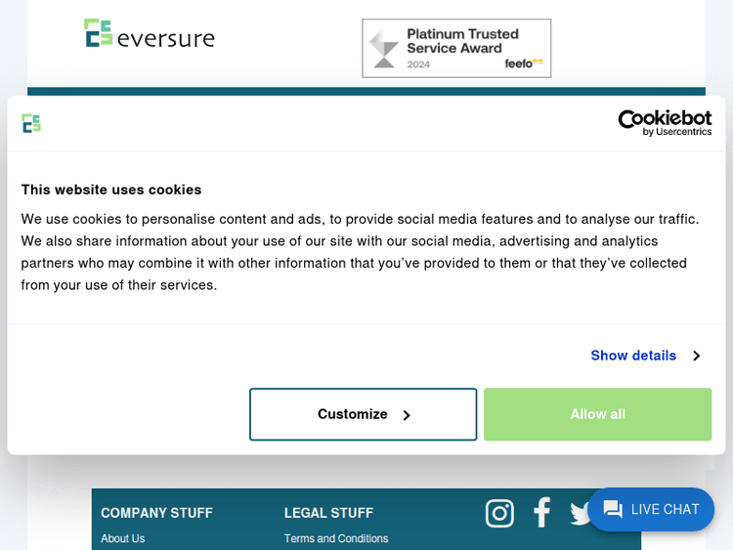Open the About Us footer link
This screenshot has width=733, height=550.
(123, 538)
